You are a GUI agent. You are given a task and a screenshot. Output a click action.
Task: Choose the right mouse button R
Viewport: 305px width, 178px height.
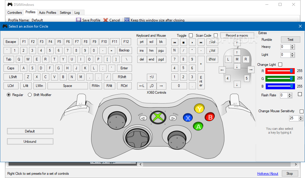pyautogui.click(x=246, y=59)
